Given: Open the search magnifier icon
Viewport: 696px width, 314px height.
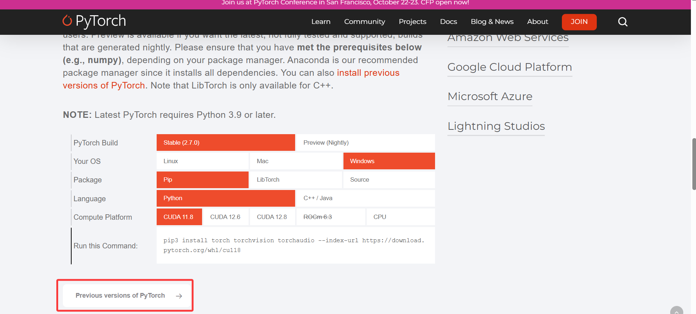Looking at the screenshot, I should [x=623, y=22].
